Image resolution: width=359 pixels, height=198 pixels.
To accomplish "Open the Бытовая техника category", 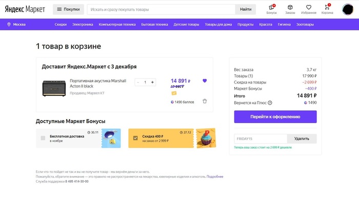I will [x=154, y=24].
